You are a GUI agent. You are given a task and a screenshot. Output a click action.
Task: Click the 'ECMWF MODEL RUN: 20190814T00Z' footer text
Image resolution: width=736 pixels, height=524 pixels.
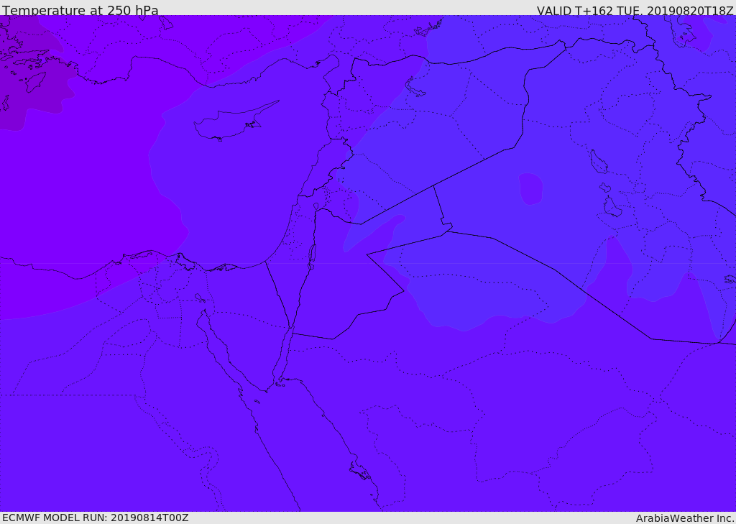click(96, 518)
